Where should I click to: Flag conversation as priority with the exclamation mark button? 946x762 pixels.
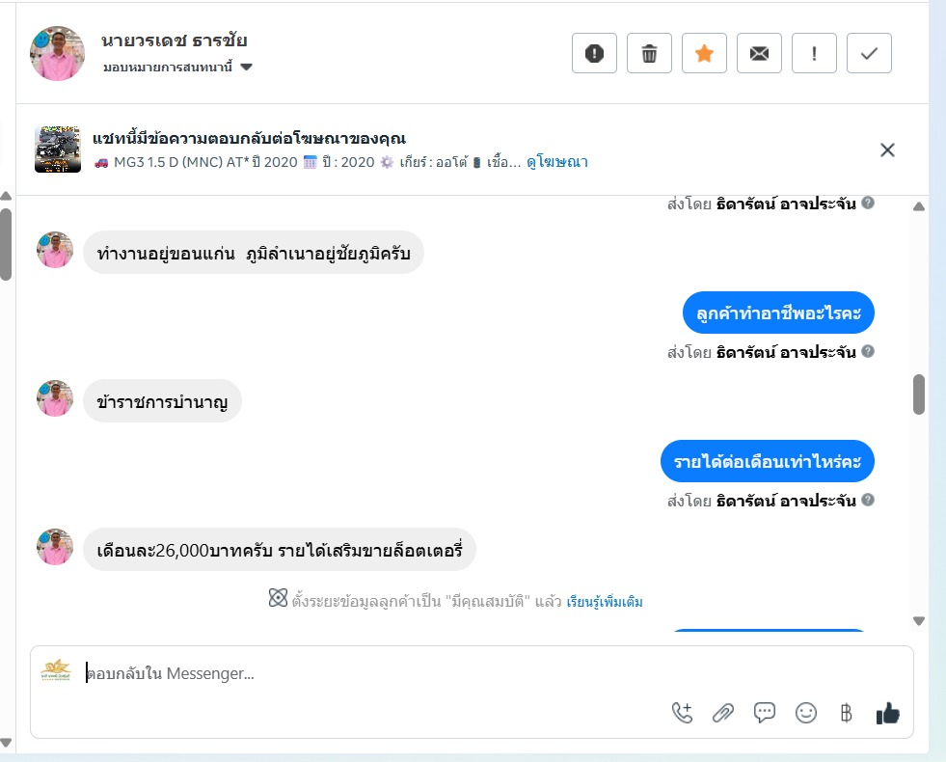(x=814, y=53)
